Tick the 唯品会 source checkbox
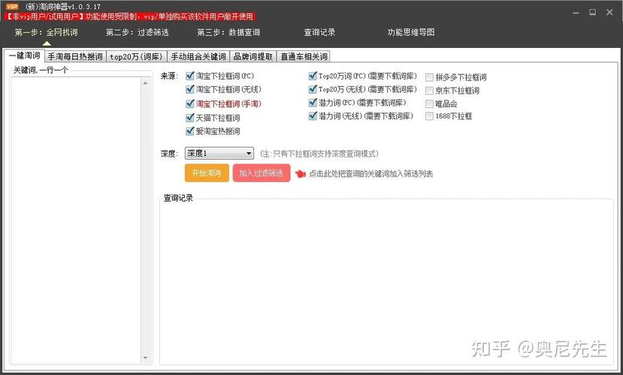623x375 pixels. coord(429,103)
